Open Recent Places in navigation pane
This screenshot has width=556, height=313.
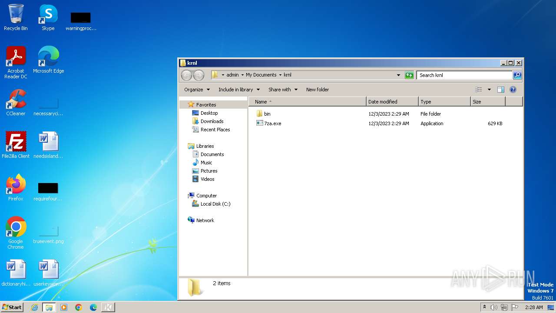point(215,130)
